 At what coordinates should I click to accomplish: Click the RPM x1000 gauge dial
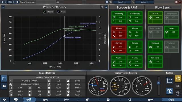(x=142, y=86)
